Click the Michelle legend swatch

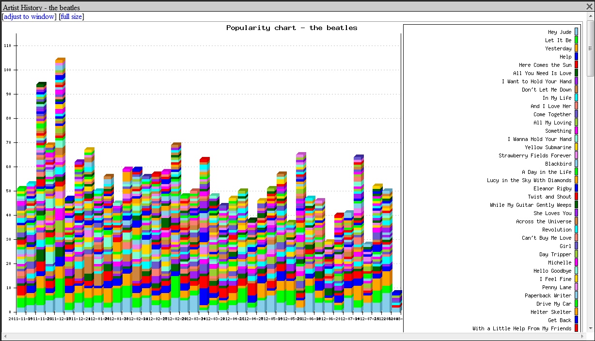576,263
